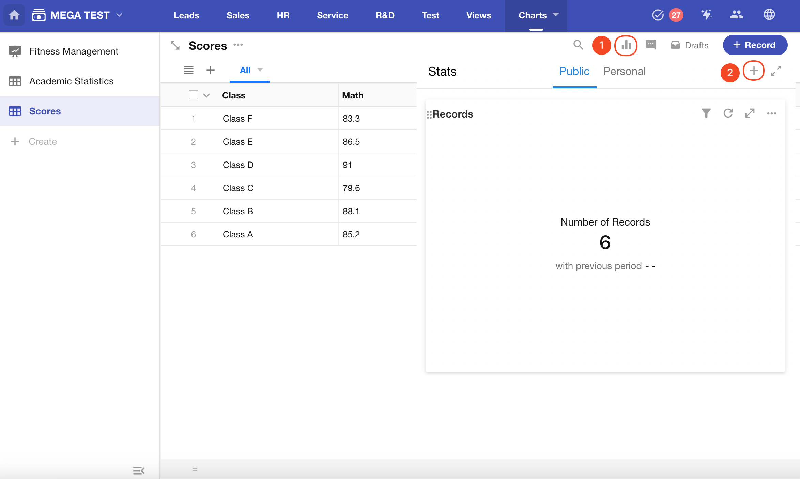Expand the Charts menu dropdown arrow
The width and height of the screenshot is (800, 479).
556,15
